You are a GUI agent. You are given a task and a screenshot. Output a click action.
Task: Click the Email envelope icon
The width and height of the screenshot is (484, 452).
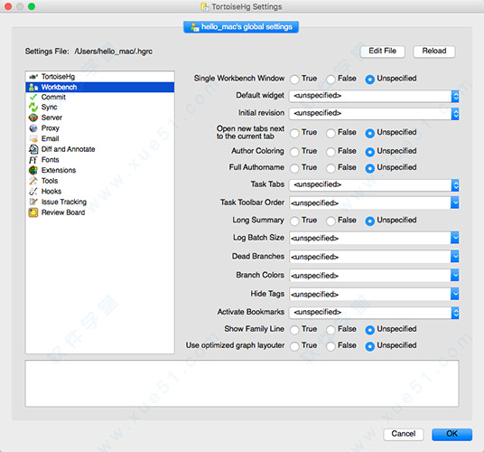pyautogui.click(x=33, y=138)
